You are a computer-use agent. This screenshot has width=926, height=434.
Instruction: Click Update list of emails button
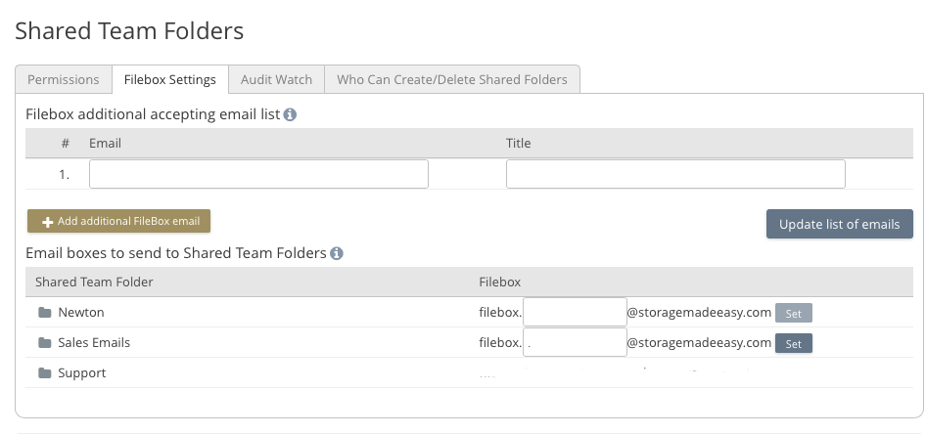[839, 224]
